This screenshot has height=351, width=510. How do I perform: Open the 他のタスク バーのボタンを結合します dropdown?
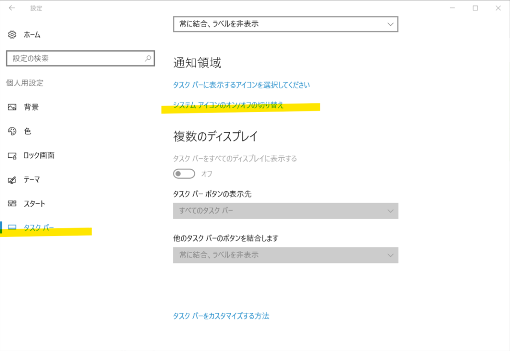[x=285, y=255]
